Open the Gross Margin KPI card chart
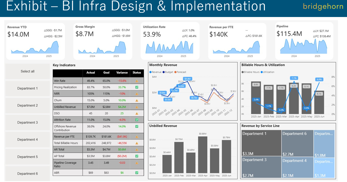 click(103, 47)
